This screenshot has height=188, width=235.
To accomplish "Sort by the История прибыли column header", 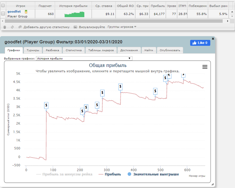I will (73, 6).
